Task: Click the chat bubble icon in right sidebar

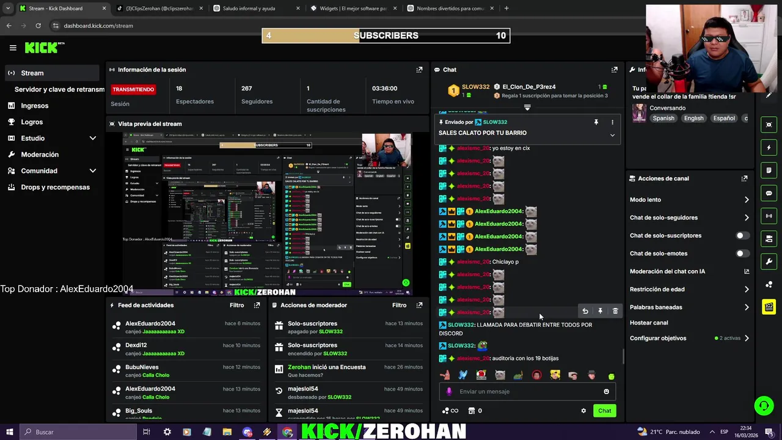Action: 769,193
